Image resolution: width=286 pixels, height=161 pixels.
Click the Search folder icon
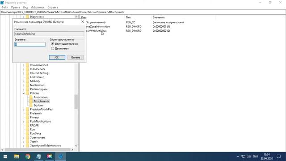pyautogui.click(x=27, y=141)
